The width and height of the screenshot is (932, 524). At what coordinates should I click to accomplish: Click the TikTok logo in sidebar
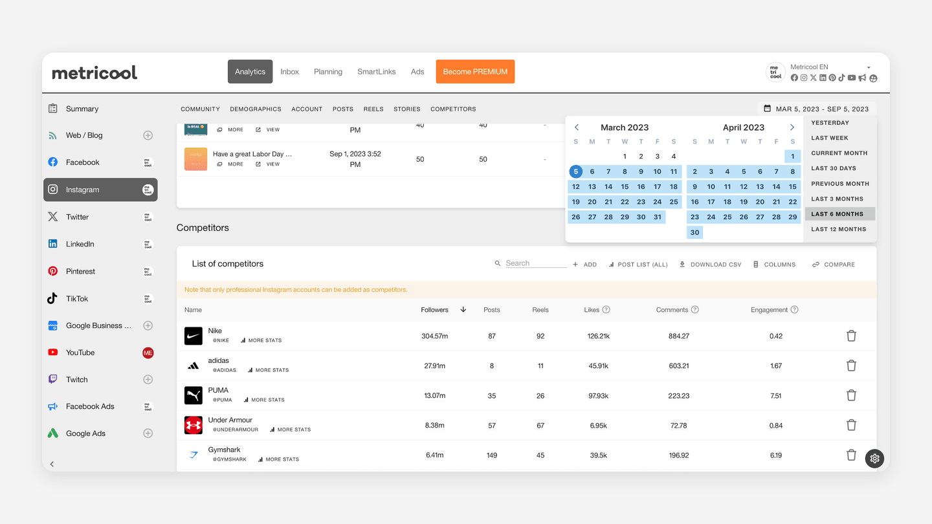pos(53,298)
